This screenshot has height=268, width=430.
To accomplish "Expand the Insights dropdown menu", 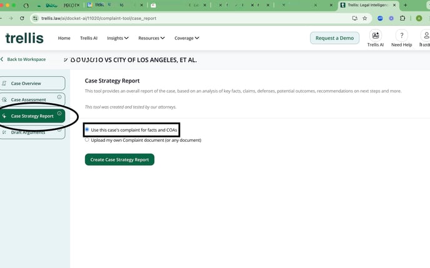I will [117, 38].
